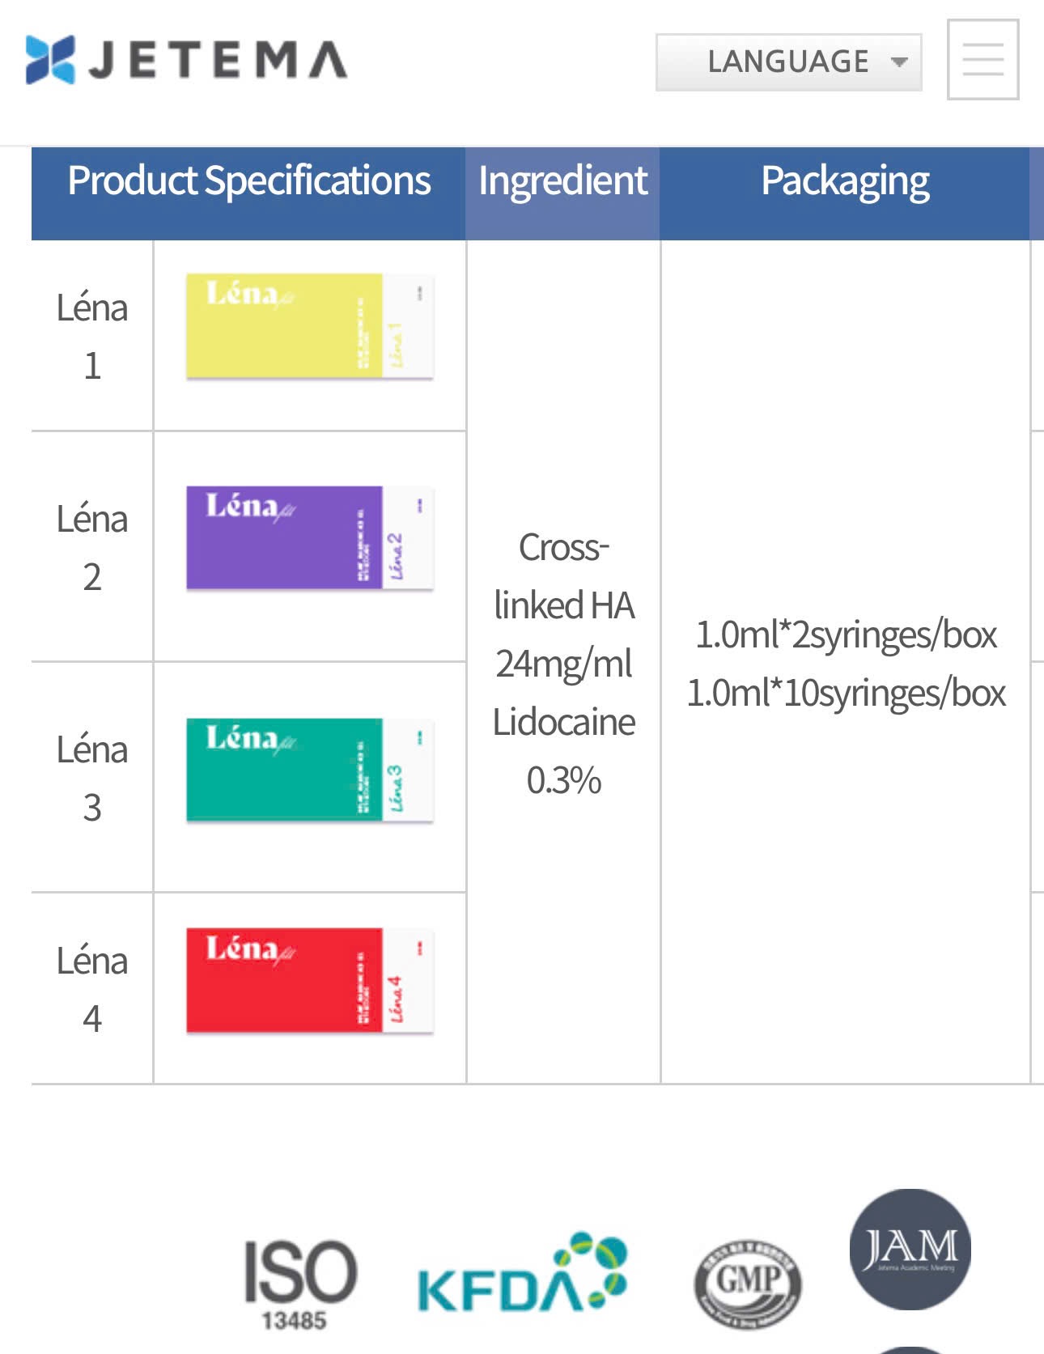Open the LANGUAGE dropdown
This screenshot has width=1044, height=1354.
(x=788, y=62)
